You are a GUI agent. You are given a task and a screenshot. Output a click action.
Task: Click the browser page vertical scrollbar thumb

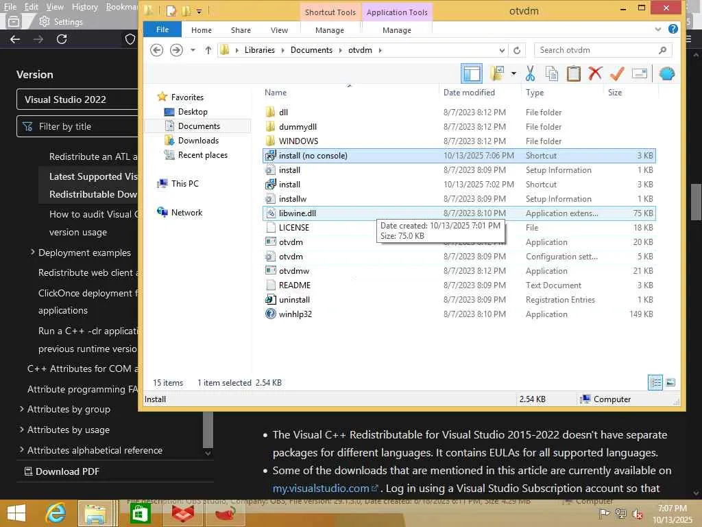coord(696,202)
